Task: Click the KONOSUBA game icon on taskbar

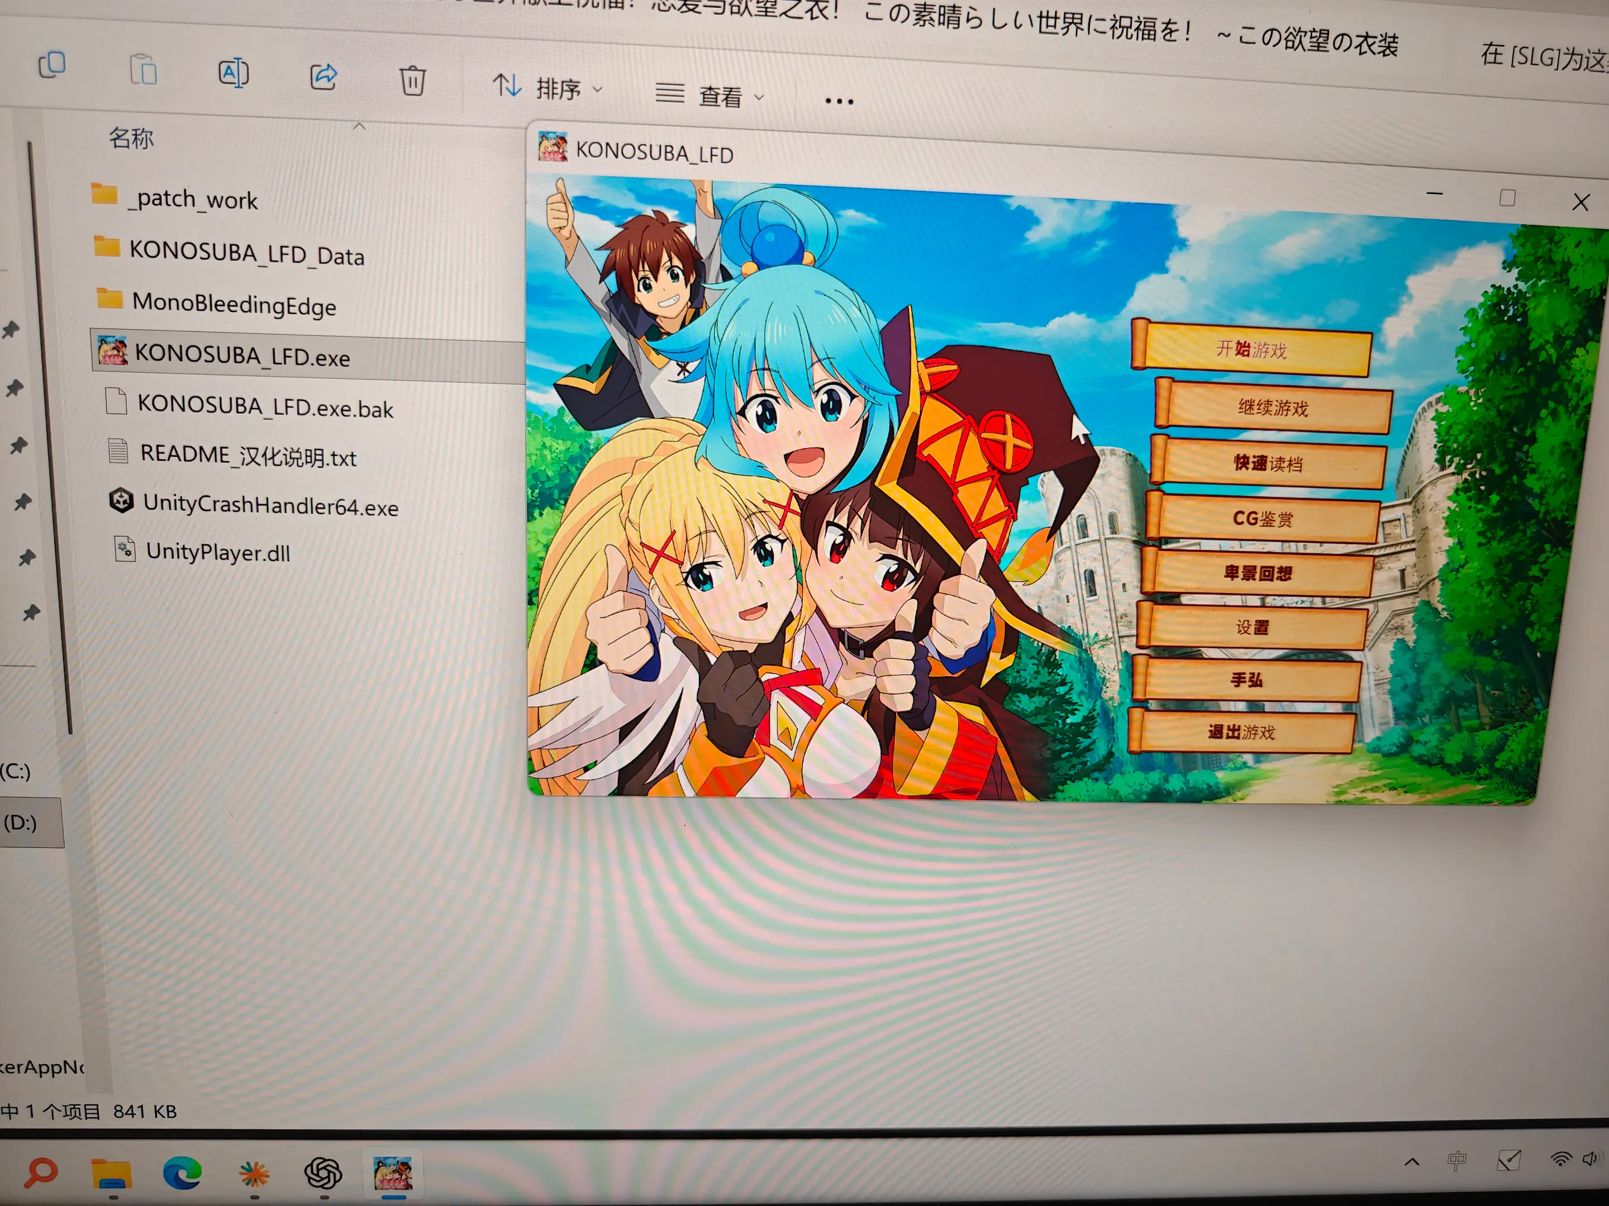Action: 393,1173
